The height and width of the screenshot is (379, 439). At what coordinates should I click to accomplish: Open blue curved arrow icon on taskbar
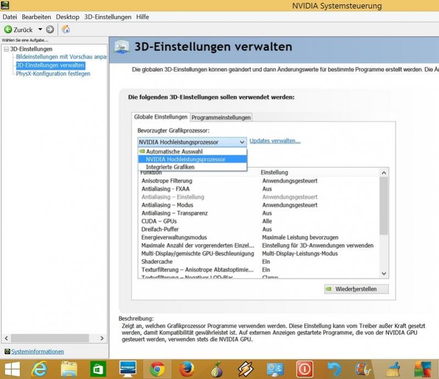pos(335,369)
